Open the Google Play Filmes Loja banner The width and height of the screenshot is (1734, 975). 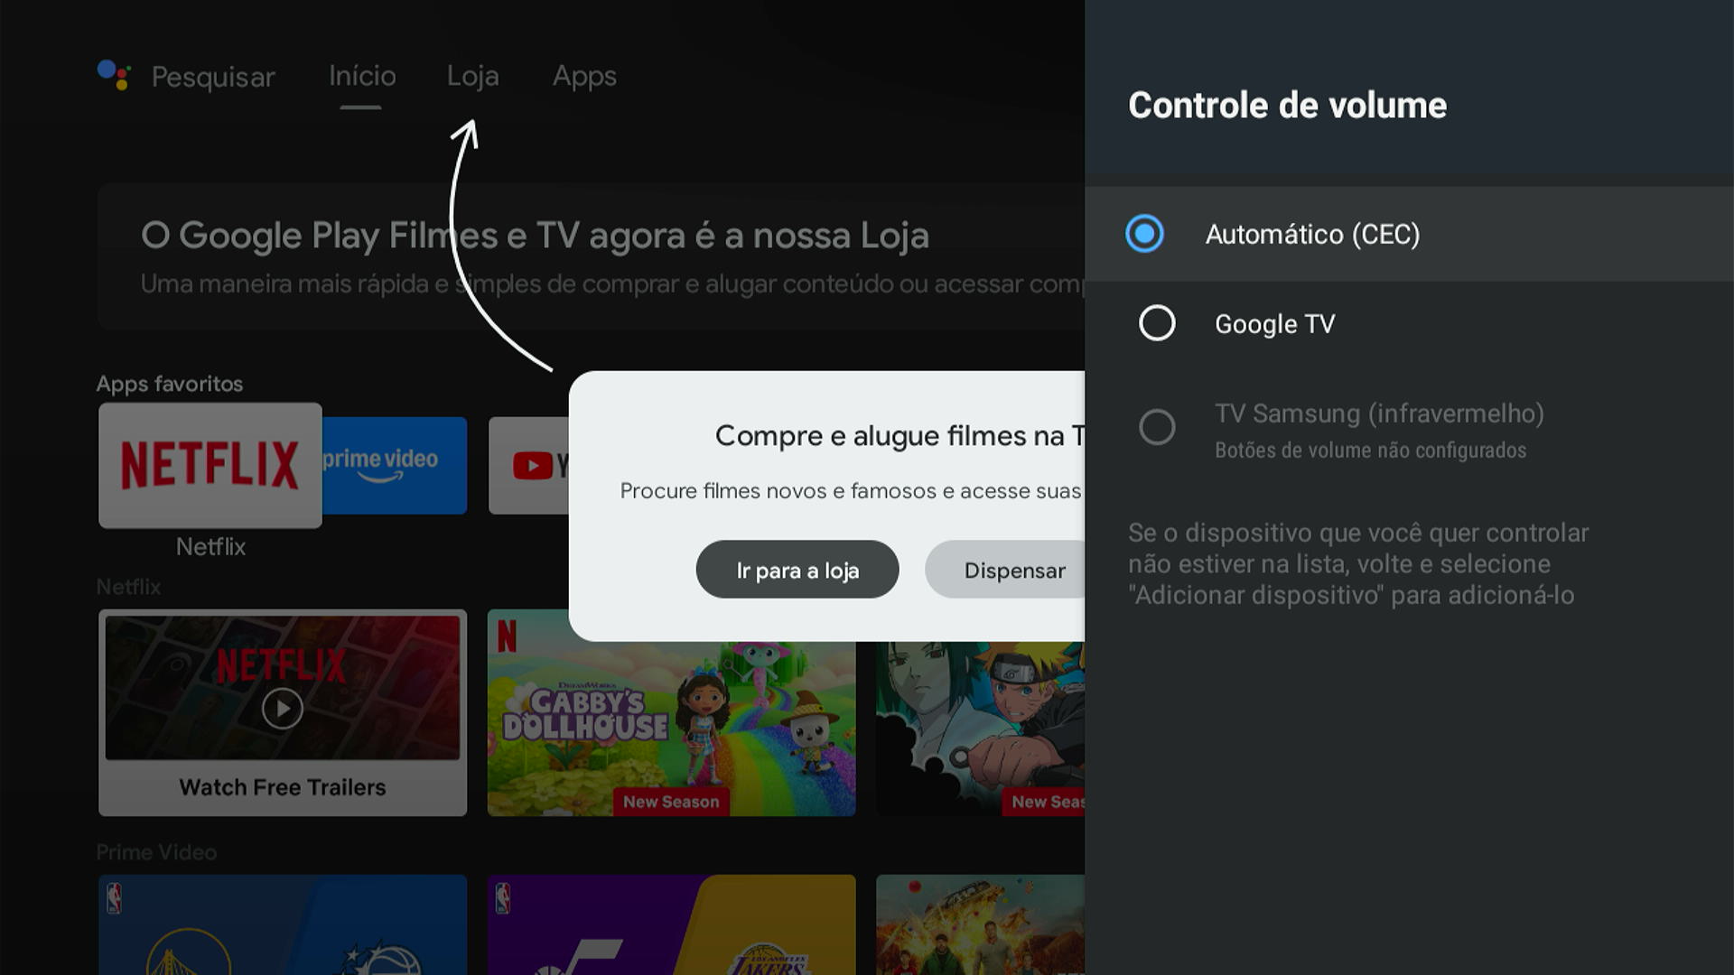pyautogui.click(x=592, y=256)
